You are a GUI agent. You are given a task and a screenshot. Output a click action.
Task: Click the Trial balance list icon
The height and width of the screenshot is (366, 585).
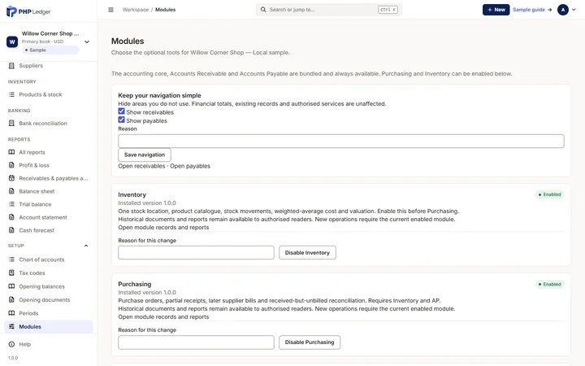pos(11,204)
